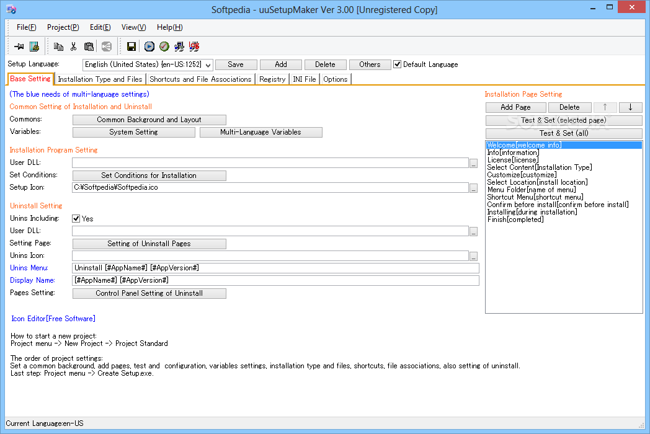
Task: Toggle Unins Including Yes checkbox
Action: (76, 218)
